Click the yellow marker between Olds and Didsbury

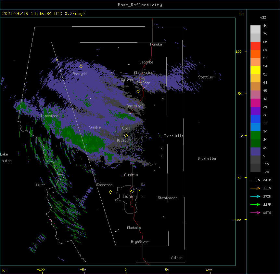(x=126, y=135)
